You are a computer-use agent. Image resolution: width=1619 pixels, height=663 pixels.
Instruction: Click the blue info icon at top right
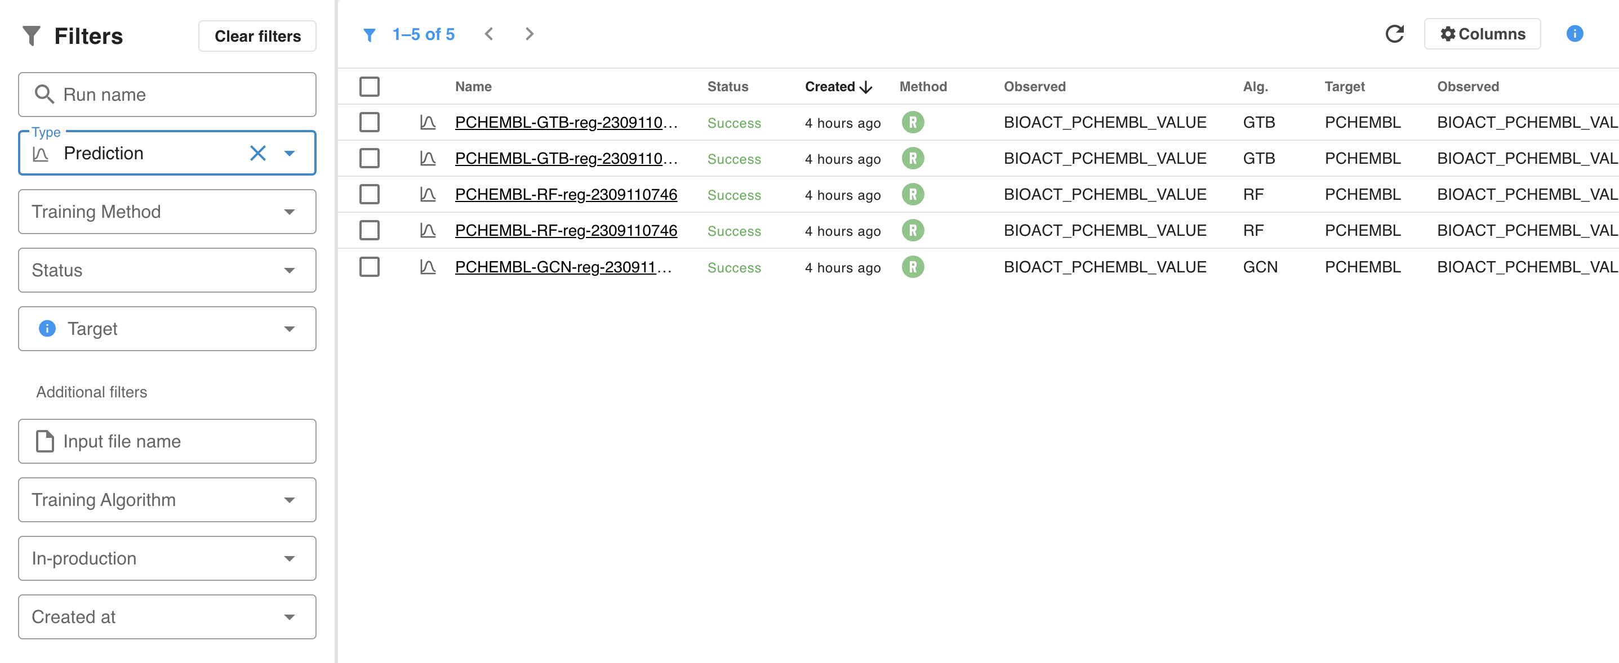(1574, 34)
